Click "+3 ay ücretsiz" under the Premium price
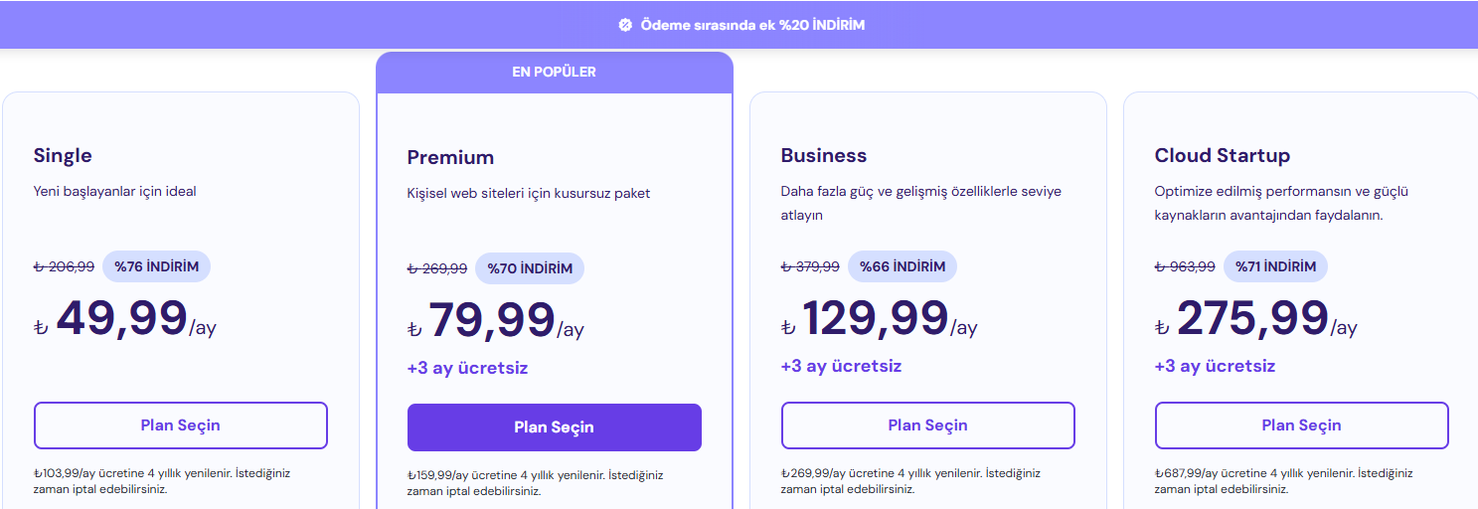Viewport: 1478px width, 509px height. click(x=467, y=368)
